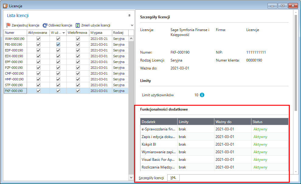Switch to the Szczegóły licencji tab
This screenshot has height=184, width=301.
[x=151, y=178]
